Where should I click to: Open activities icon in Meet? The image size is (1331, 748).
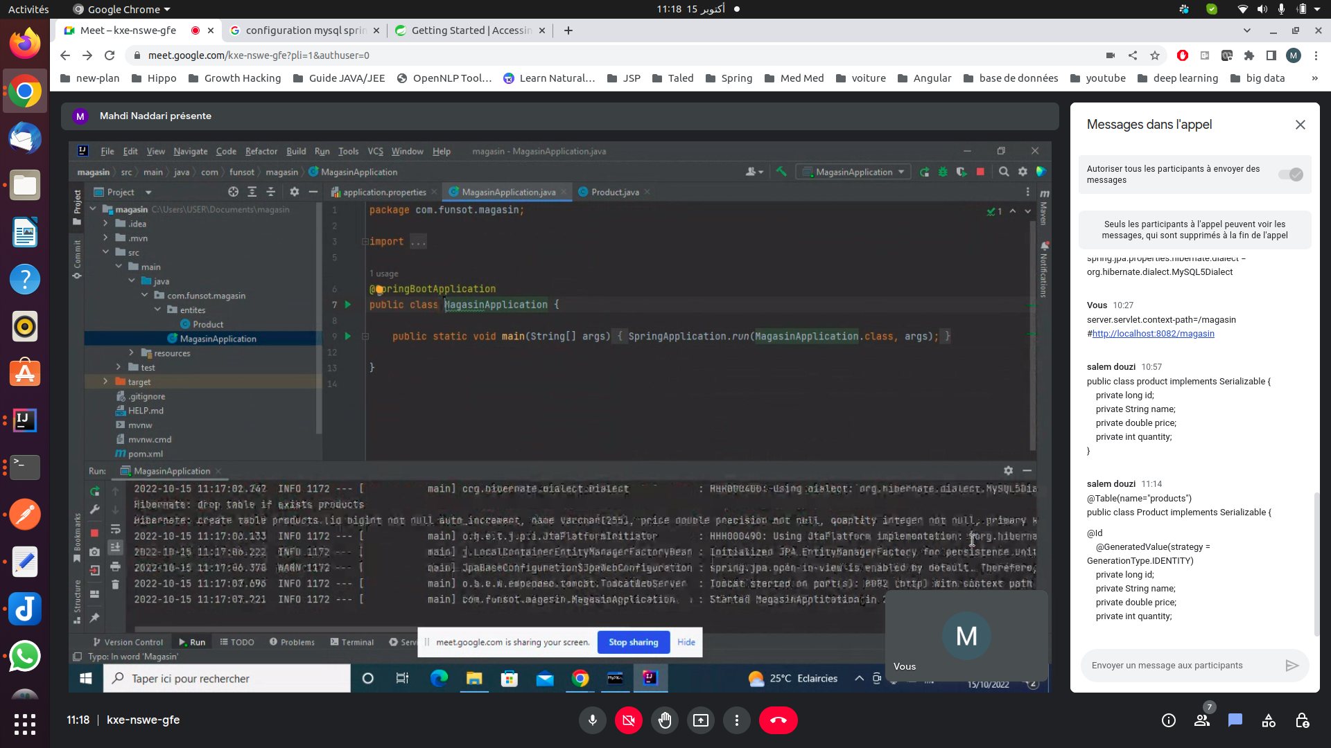1269,720
